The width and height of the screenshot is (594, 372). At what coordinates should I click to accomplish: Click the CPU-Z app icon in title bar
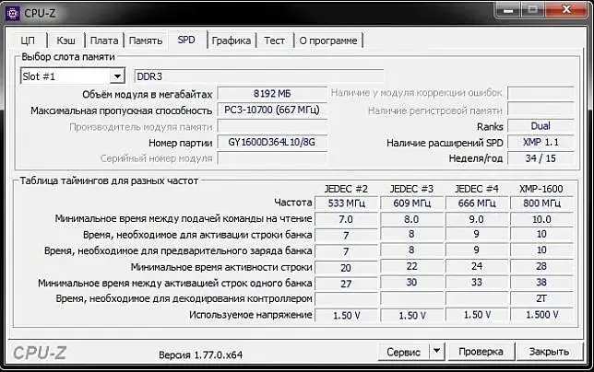coord(13,13)
